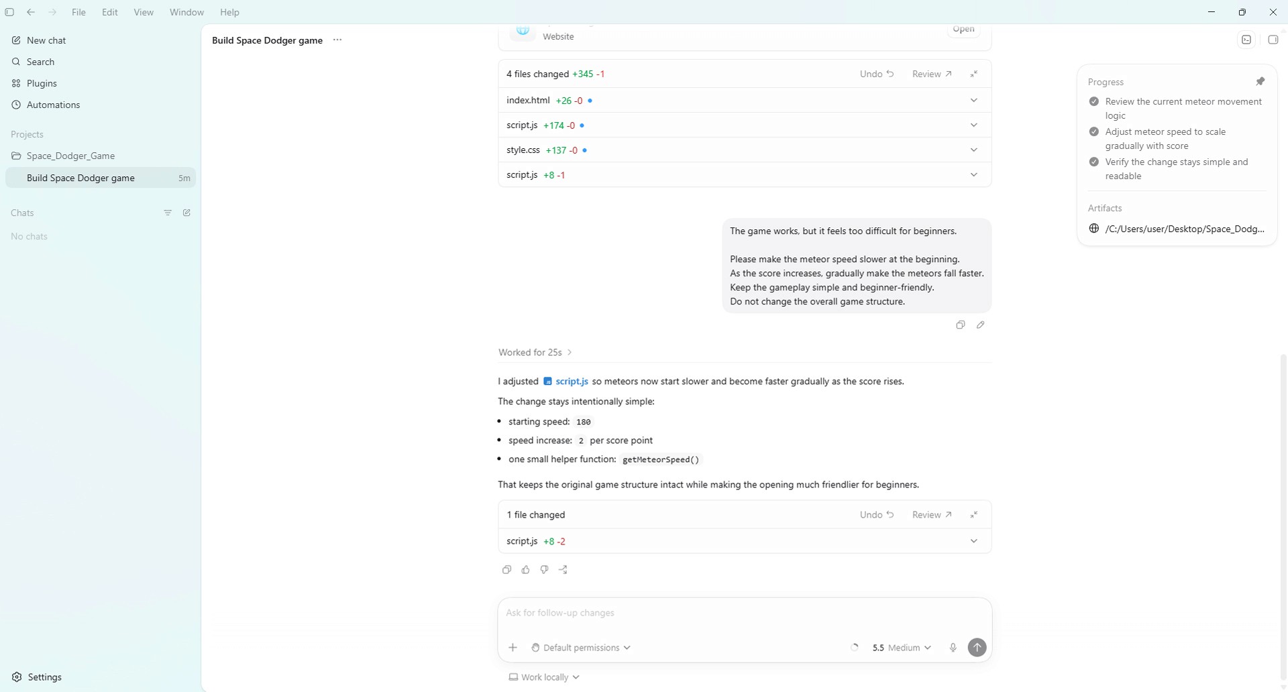Open the three-dot menu beside the chat title

tap(337, 40)
